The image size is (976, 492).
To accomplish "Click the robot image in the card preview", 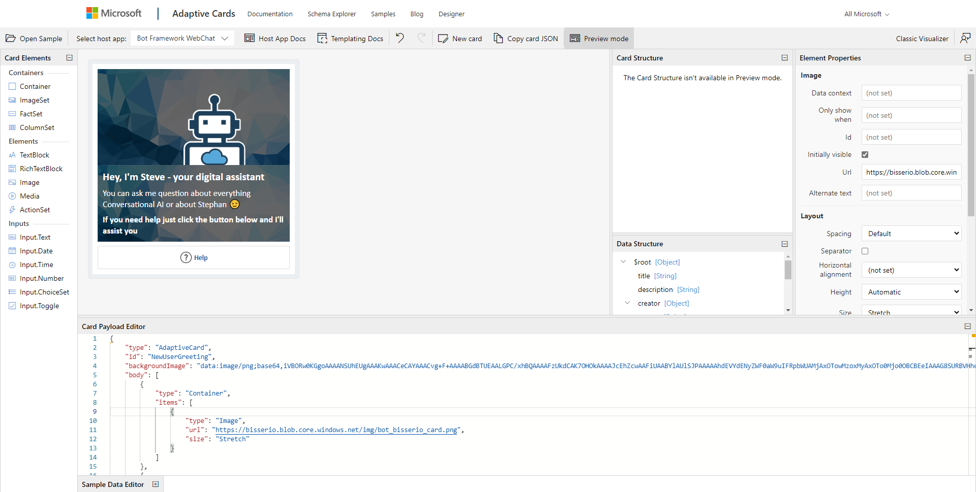I will [194, 117].
